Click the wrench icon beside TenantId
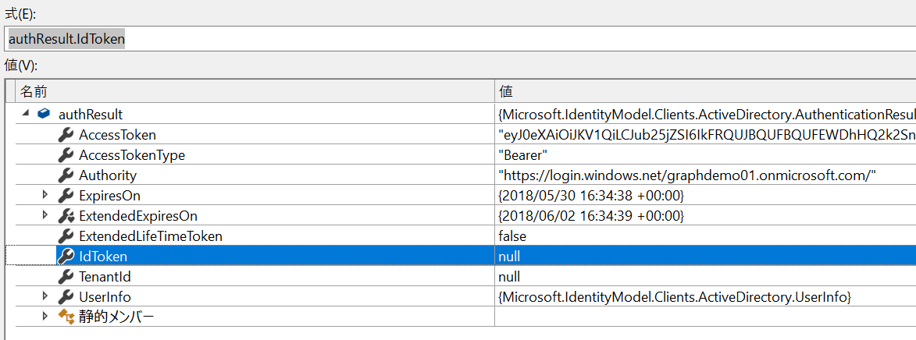Screen dimensions: 916x340 66,276
